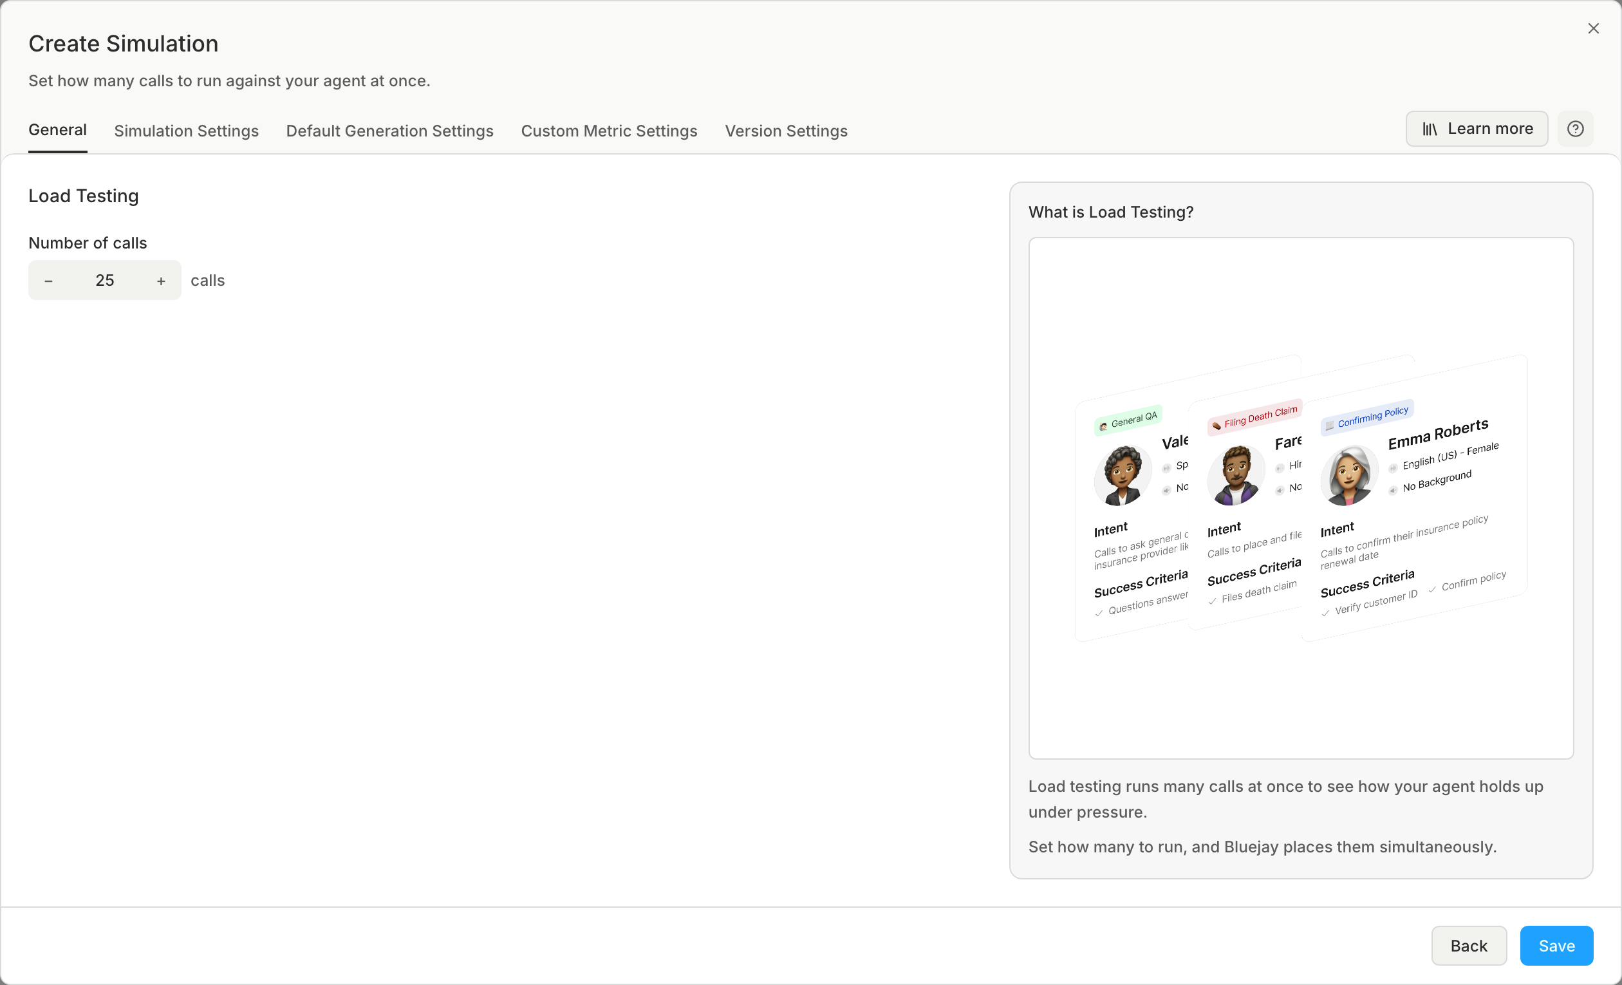Click the curly-haired woman avatar
The height and width of the screenshot is (985, 1622).
[x=1123, y=475]
